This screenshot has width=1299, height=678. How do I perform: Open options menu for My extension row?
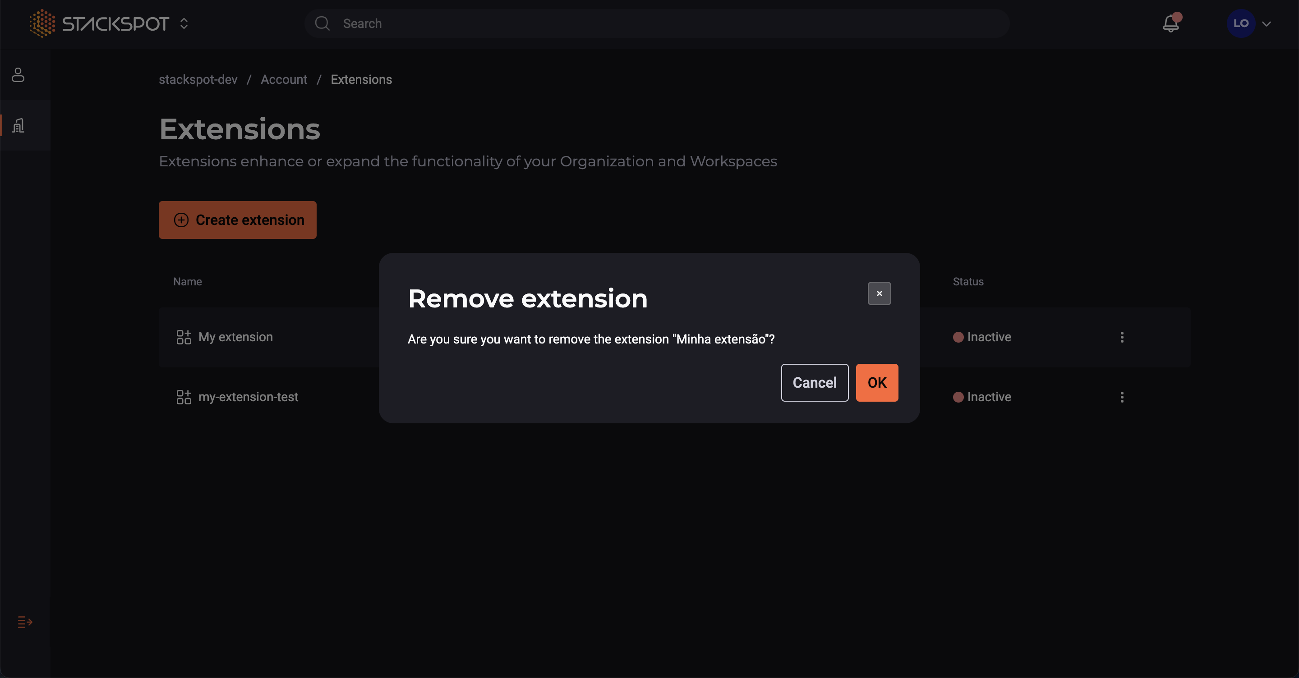click(x=1121, y=337)
